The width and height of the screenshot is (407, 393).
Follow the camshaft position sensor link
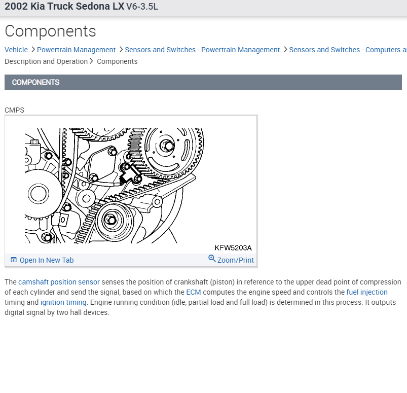pos(59,282)
